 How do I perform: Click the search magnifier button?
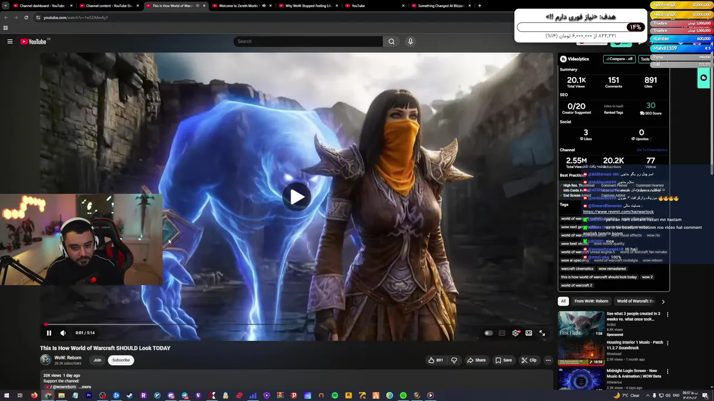(x=392, y=41)
